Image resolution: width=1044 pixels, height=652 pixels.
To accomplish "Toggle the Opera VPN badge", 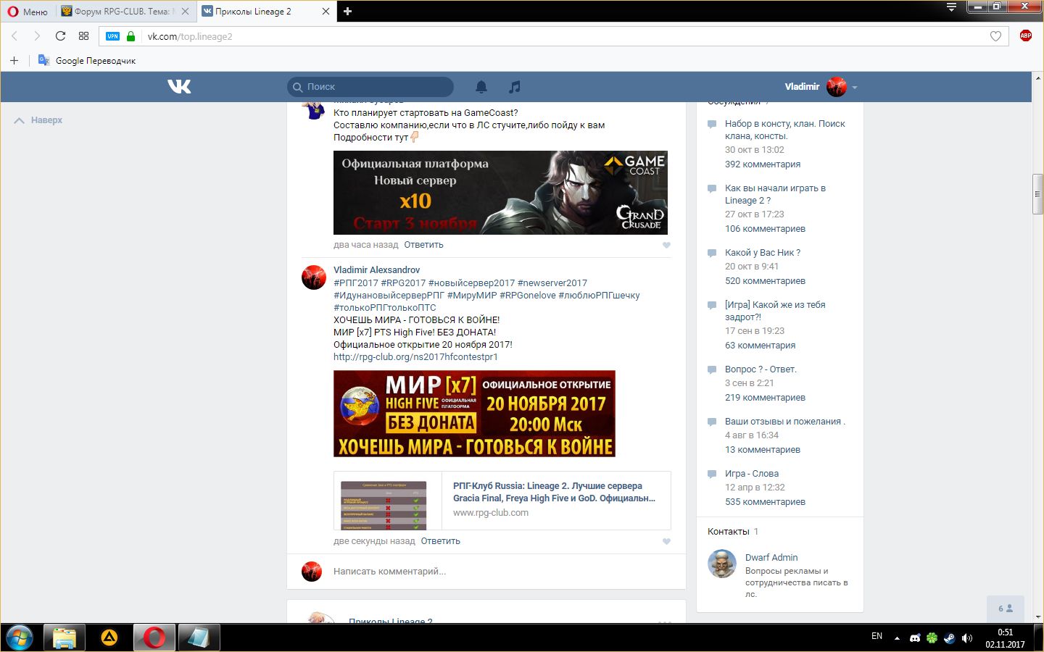I will [112, 36].
